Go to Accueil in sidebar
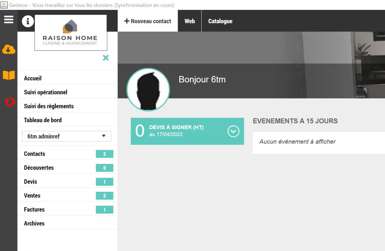 [33, 78]
